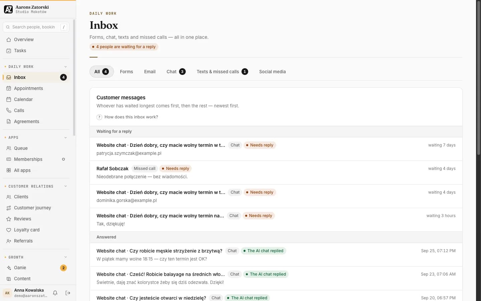This screenshot has height=301, width=481.
Task: Click the question mark help icon
Action: point(99,117)
